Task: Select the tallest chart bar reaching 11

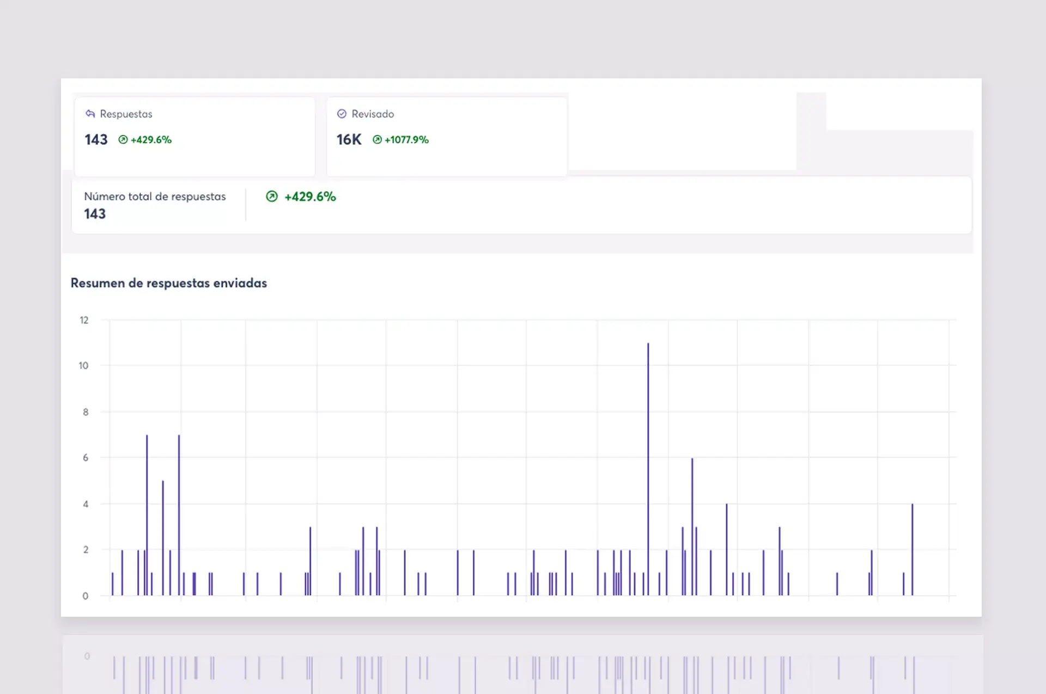Action: click(648, 468)
